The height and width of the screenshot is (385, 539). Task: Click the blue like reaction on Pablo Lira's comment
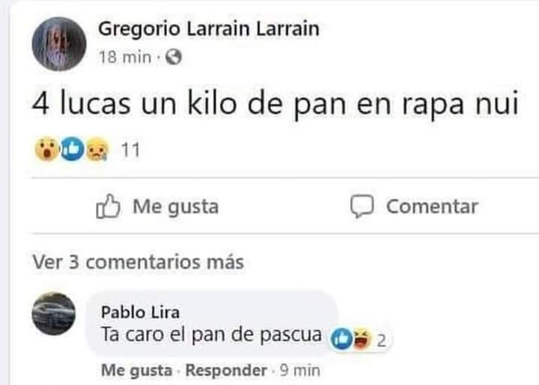click(341, 339)
